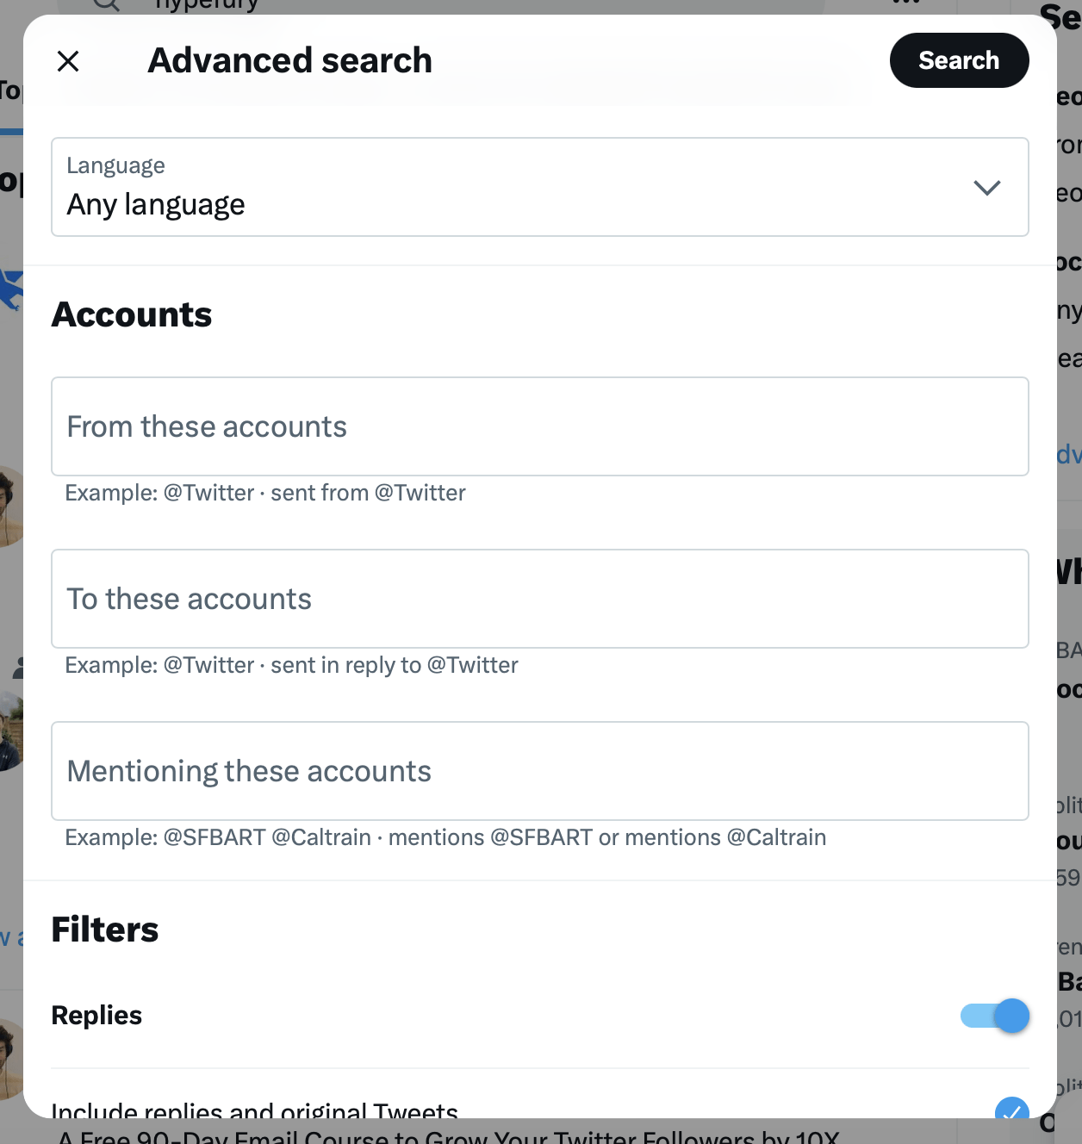Image resolution: width=1082 pixels, height=1144 pixels.
Task: Click the Twitter bird logo in the background
Action: click(7, 288)
